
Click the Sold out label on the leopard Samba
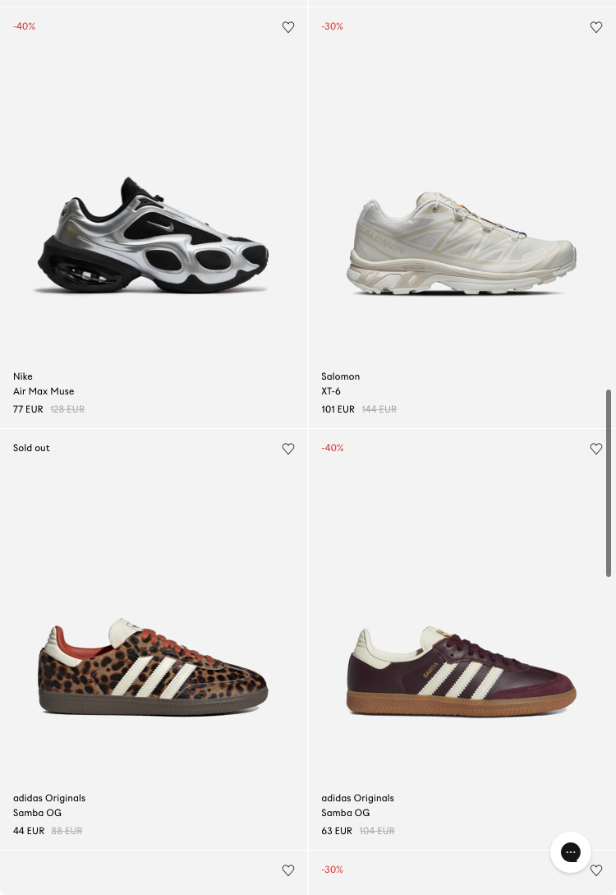(31, 448)
